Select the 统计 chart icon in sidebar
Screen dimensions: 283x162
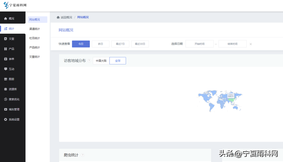pos(6,29)
